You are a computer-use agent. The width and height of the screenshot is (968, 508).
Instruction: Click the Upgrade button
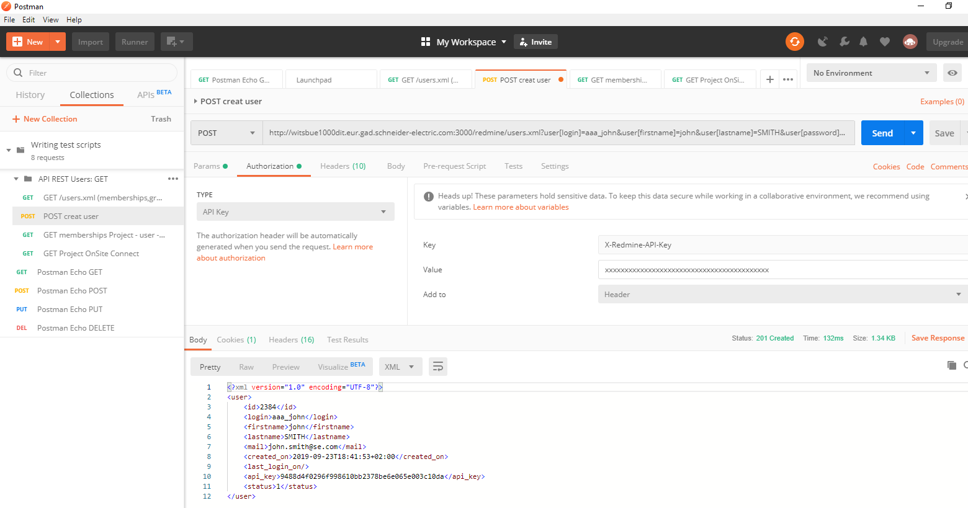point(948,42)
